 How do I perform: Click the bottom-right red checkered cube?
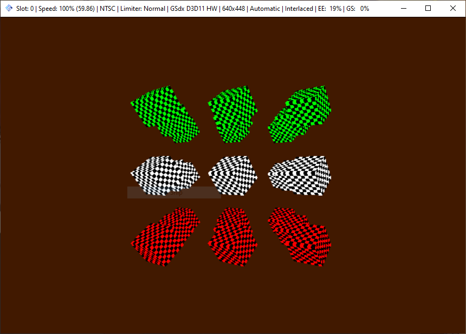(299, 237)
